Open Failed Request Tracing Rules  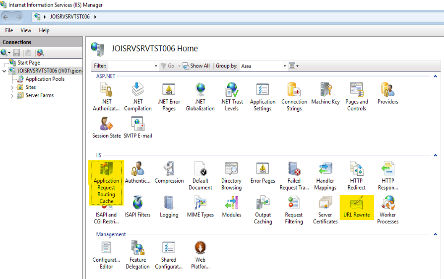pyautogui.click(x=294, y=176)
